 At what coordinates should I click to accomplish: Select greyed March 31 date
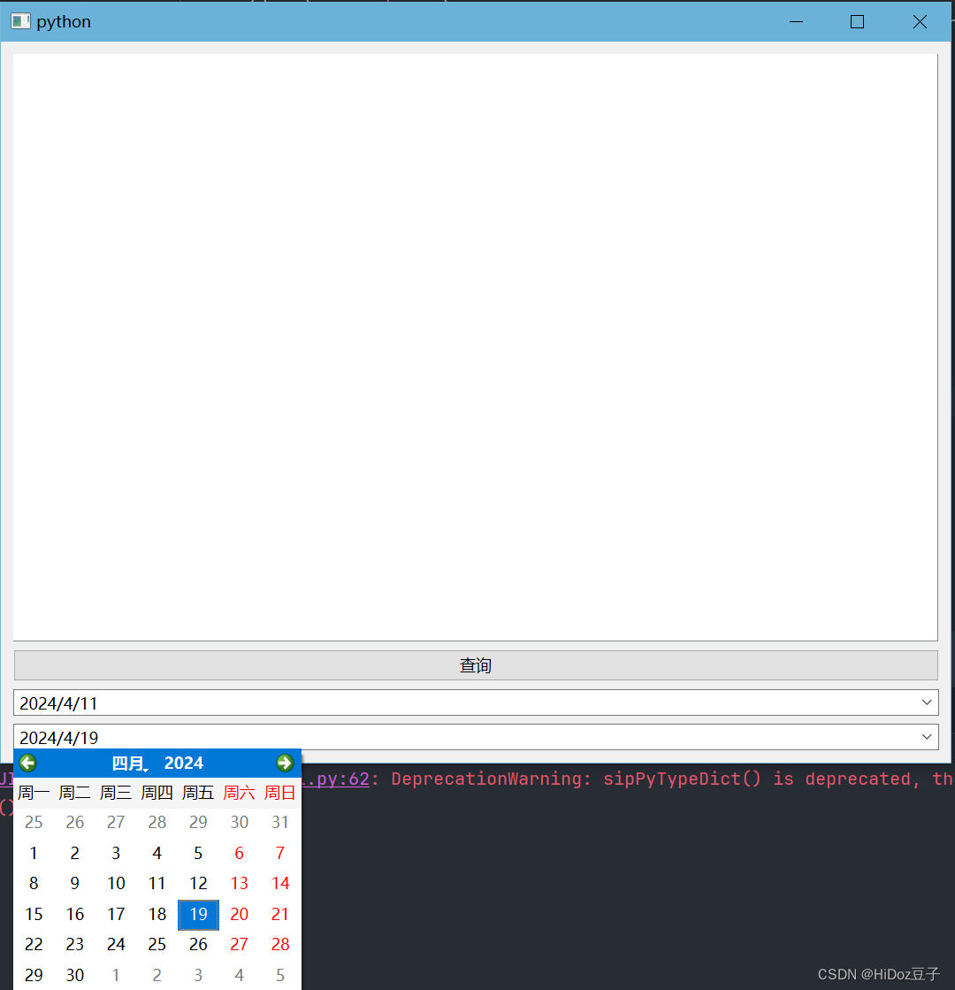(280, 822)
